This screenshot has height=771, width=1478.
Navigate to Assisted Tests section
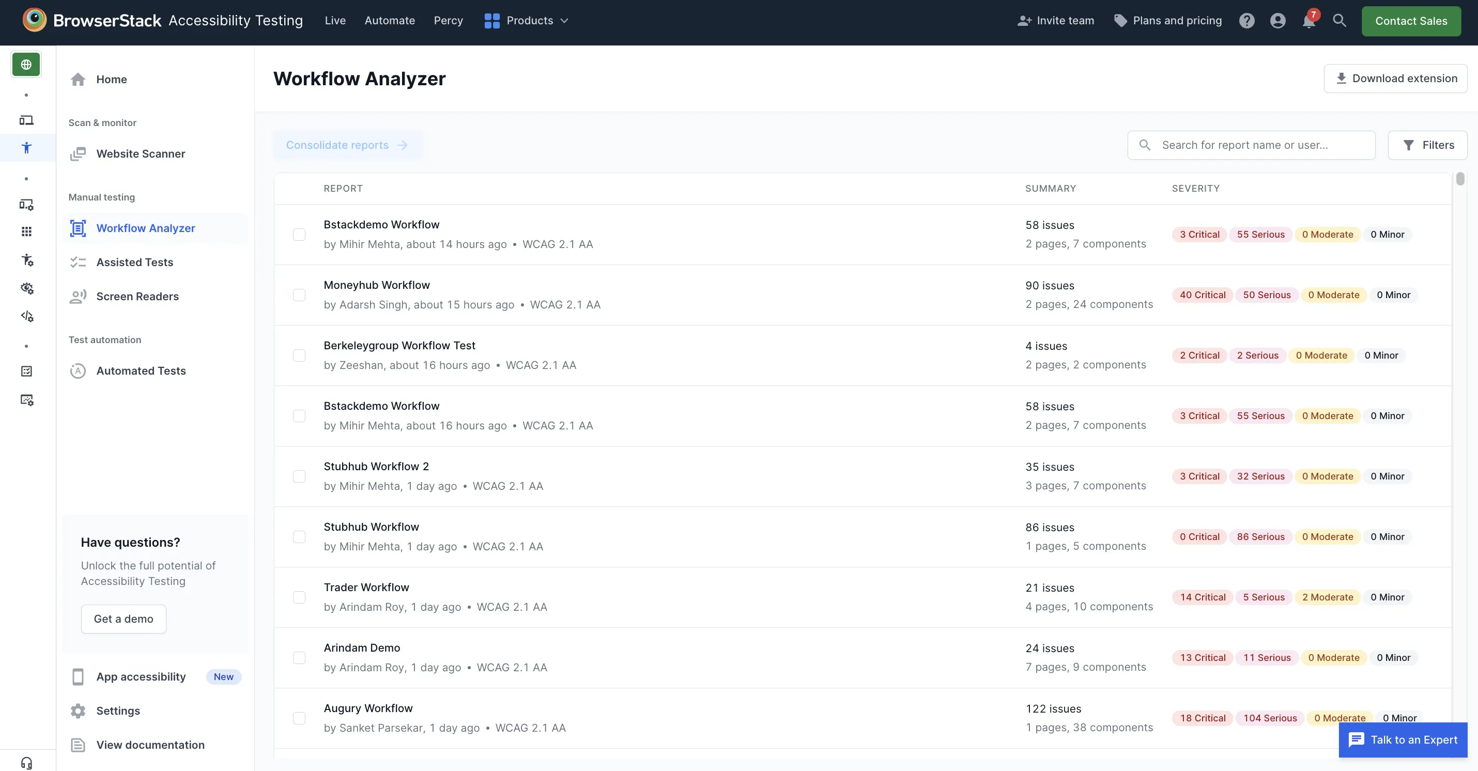pyautogui.click(x=134, y=261)
